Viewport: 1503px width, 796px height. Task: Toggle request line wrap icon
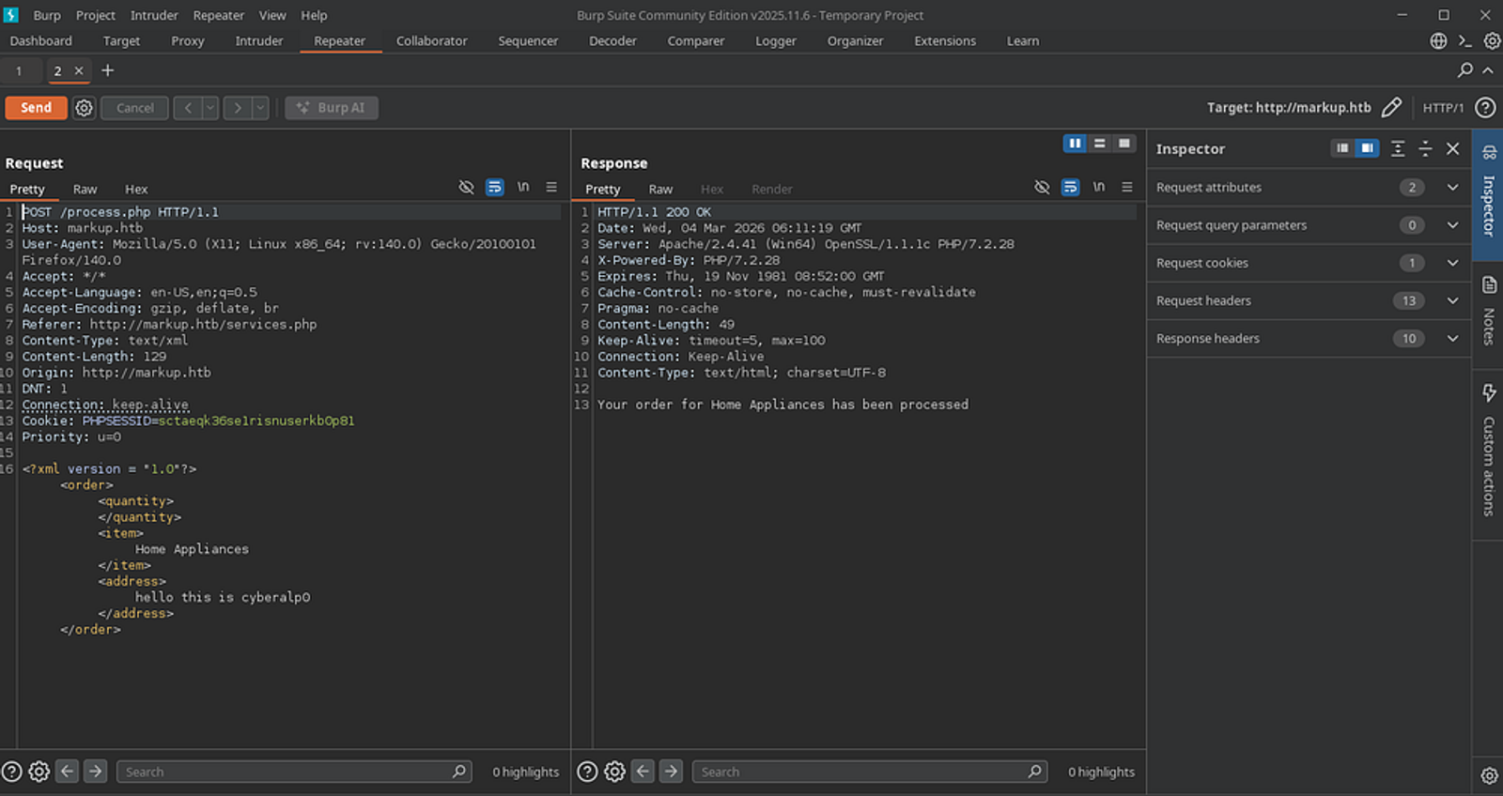(494, 187)
